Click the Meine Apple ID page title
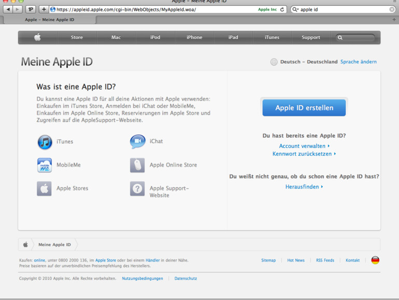The height and width of the screenshot is (300, 399). [57, 62]
